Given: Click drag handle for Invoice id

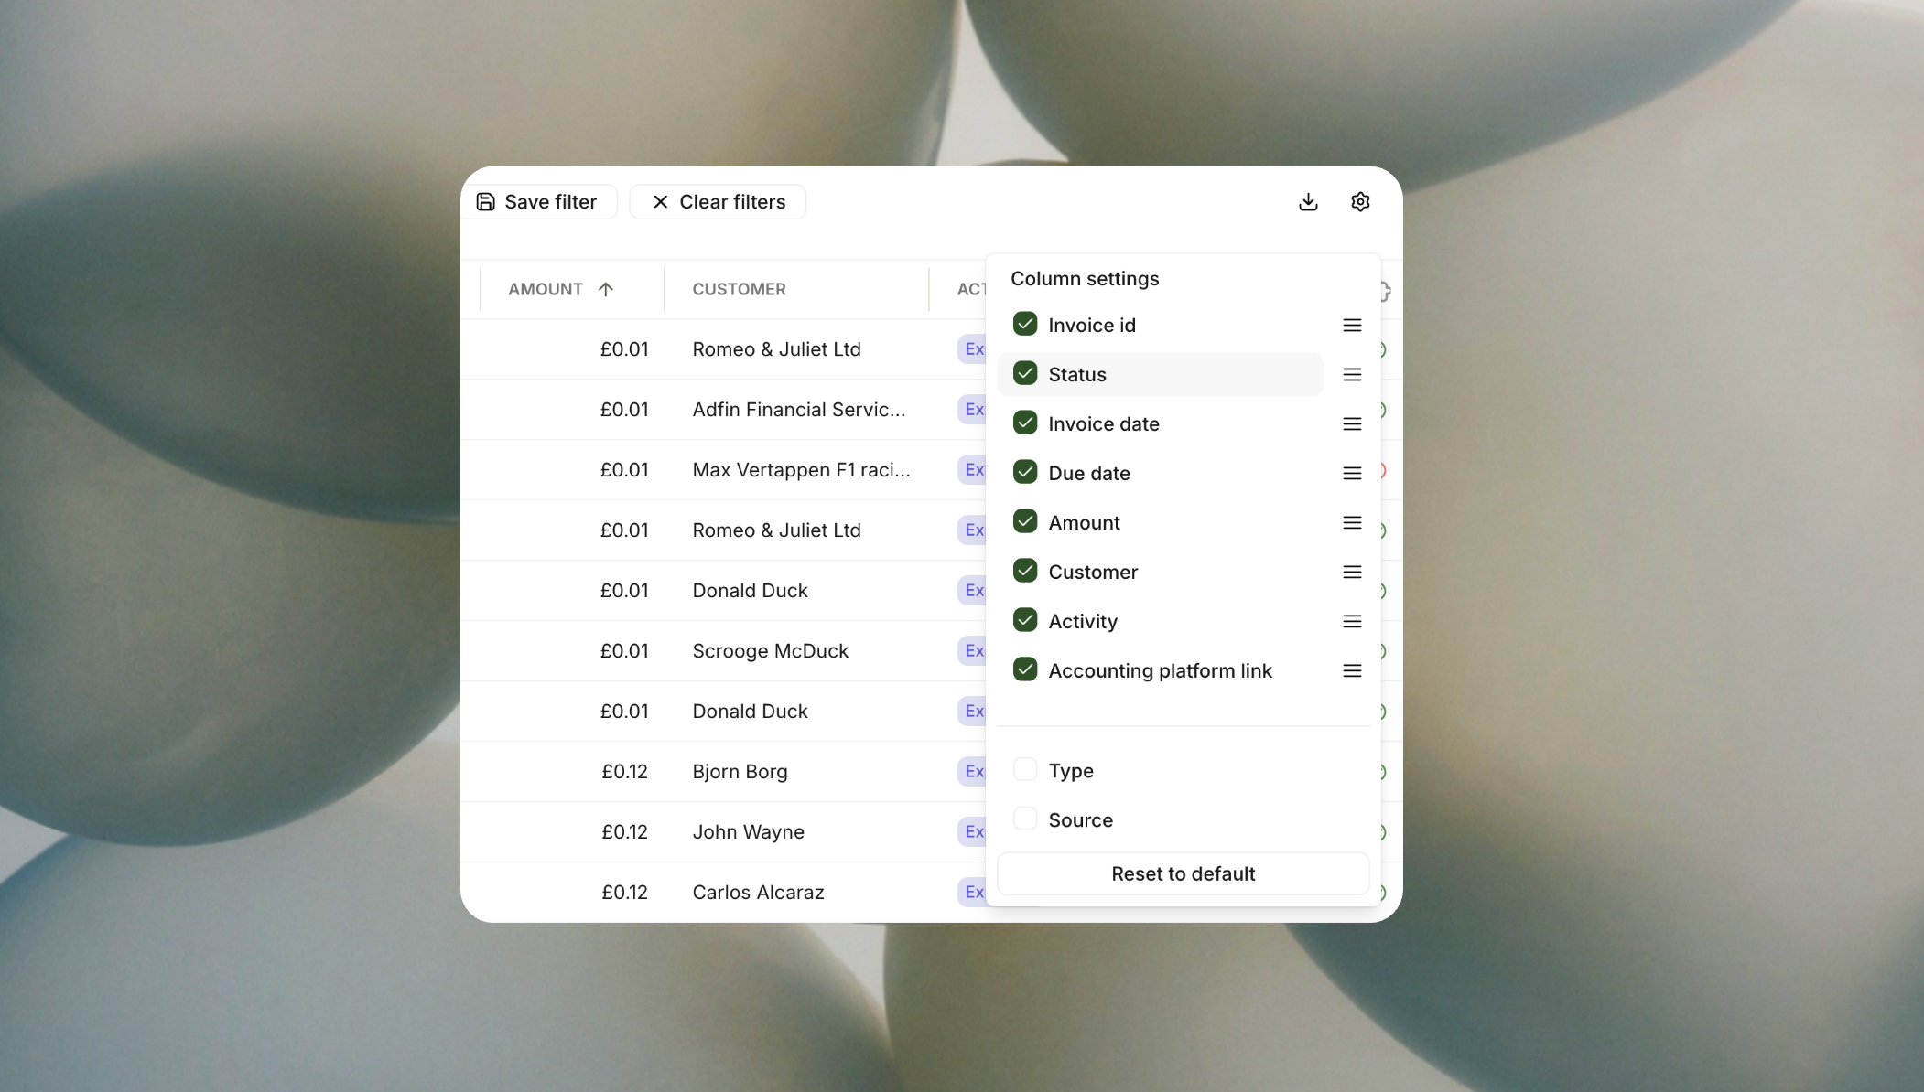Looking at the screenshot, I should [1352, 326].
